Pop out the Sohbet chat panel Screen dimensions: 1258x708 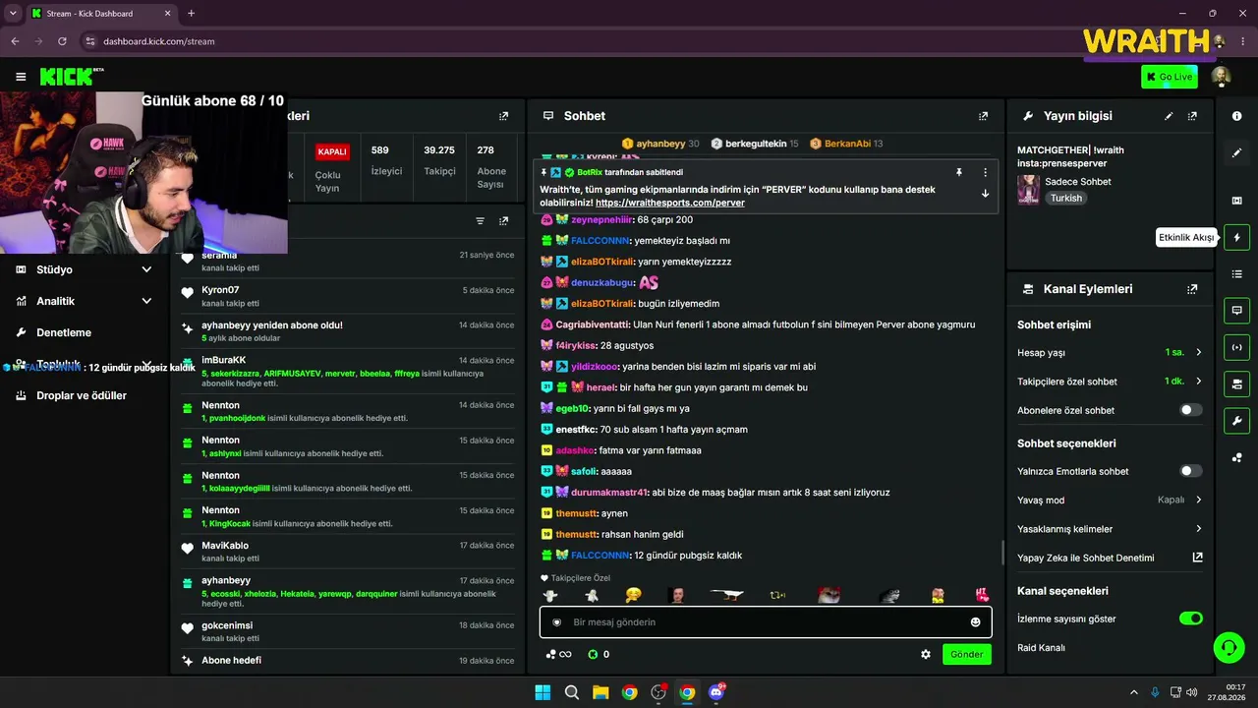coord(983,116)
